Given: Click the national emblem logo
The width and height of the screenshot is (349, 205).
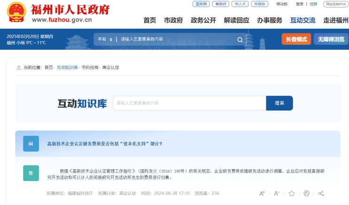Looking at the screenshot, I should 16,12.
